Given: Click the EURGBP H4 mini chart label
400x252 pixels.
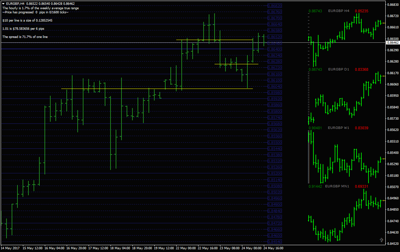Looking at the screenshot, I should [x=338, y=11].
